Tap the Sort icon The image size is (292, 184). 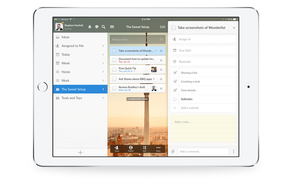144,149
